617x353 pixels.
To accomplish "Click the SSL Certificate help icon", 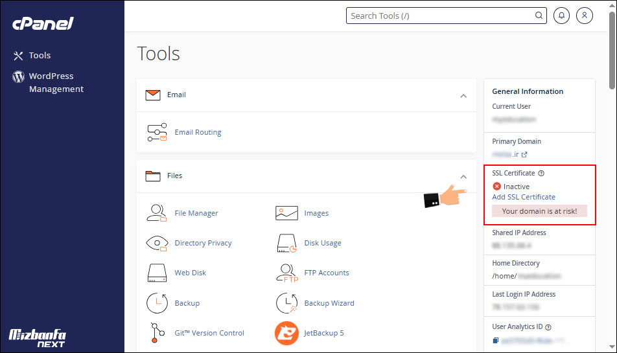I will tap(541, 174).
